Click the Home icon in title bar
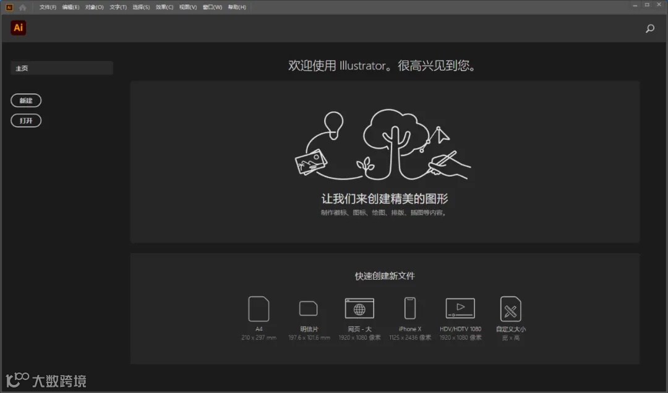 [23, 7]
